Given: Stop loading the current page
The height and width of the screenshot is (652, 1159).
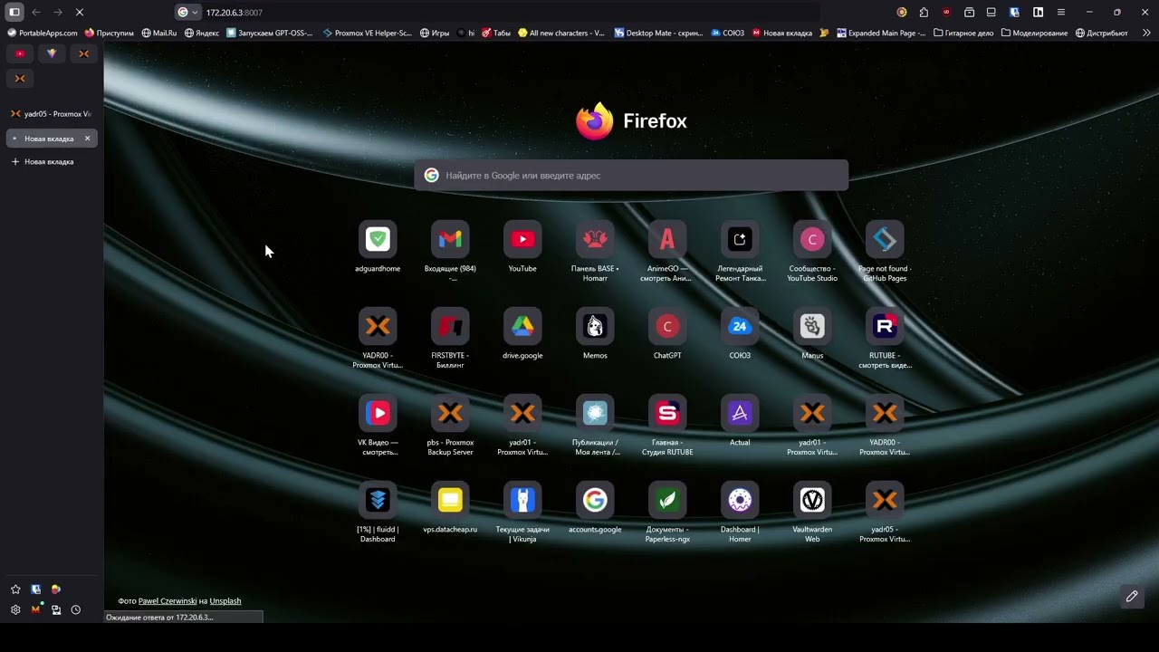Looking at the screenshot, I should pyautogui.click(x=79, y=12).
